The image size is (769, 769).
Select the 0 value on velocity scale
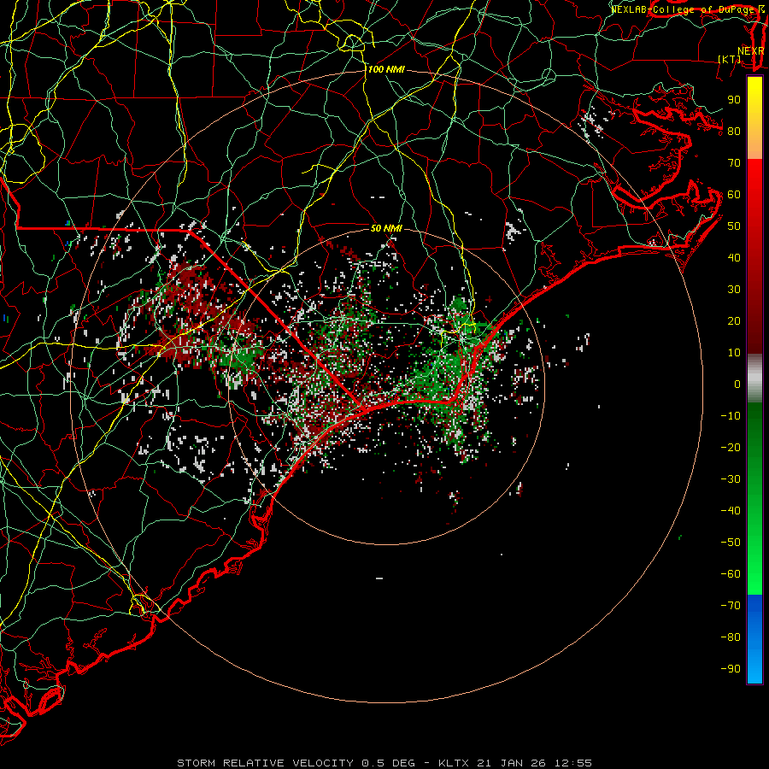[x=737, y=384]
